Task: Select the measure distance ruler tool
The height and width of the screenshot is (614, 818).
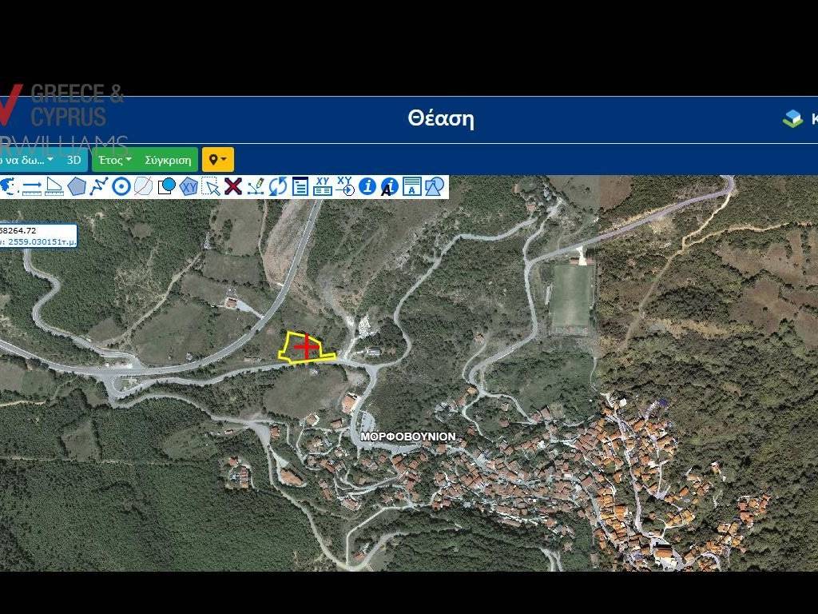Action: 32,187
